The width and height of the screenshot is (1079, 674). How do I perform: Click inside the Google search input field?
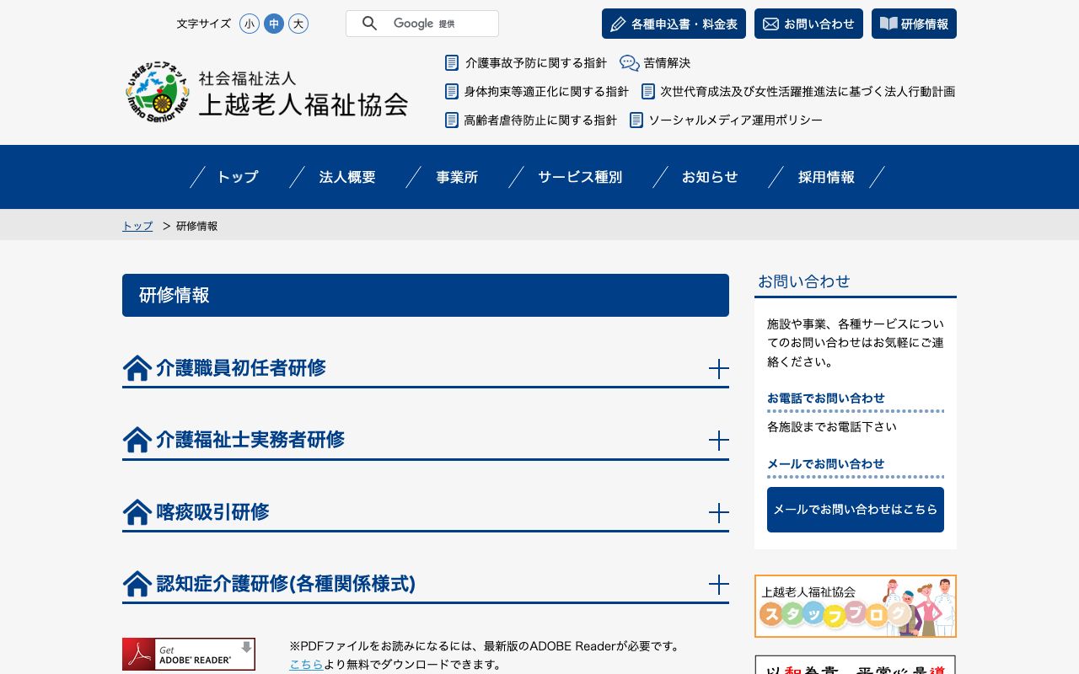click(438, 23)
